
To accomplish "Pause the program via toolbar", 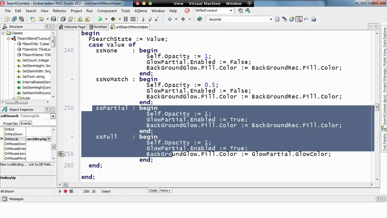I will coord(126,19).
